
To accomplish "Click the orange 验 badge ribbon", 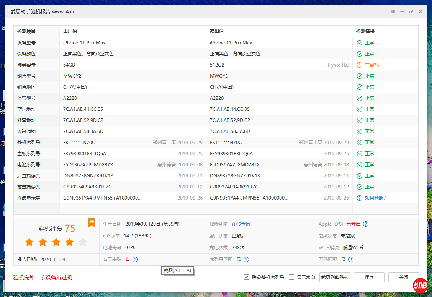I will point(92,222).
